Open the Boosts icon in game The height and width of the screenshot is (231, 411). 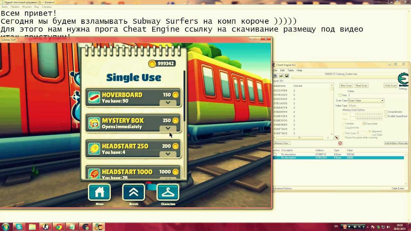pos(134,192)
